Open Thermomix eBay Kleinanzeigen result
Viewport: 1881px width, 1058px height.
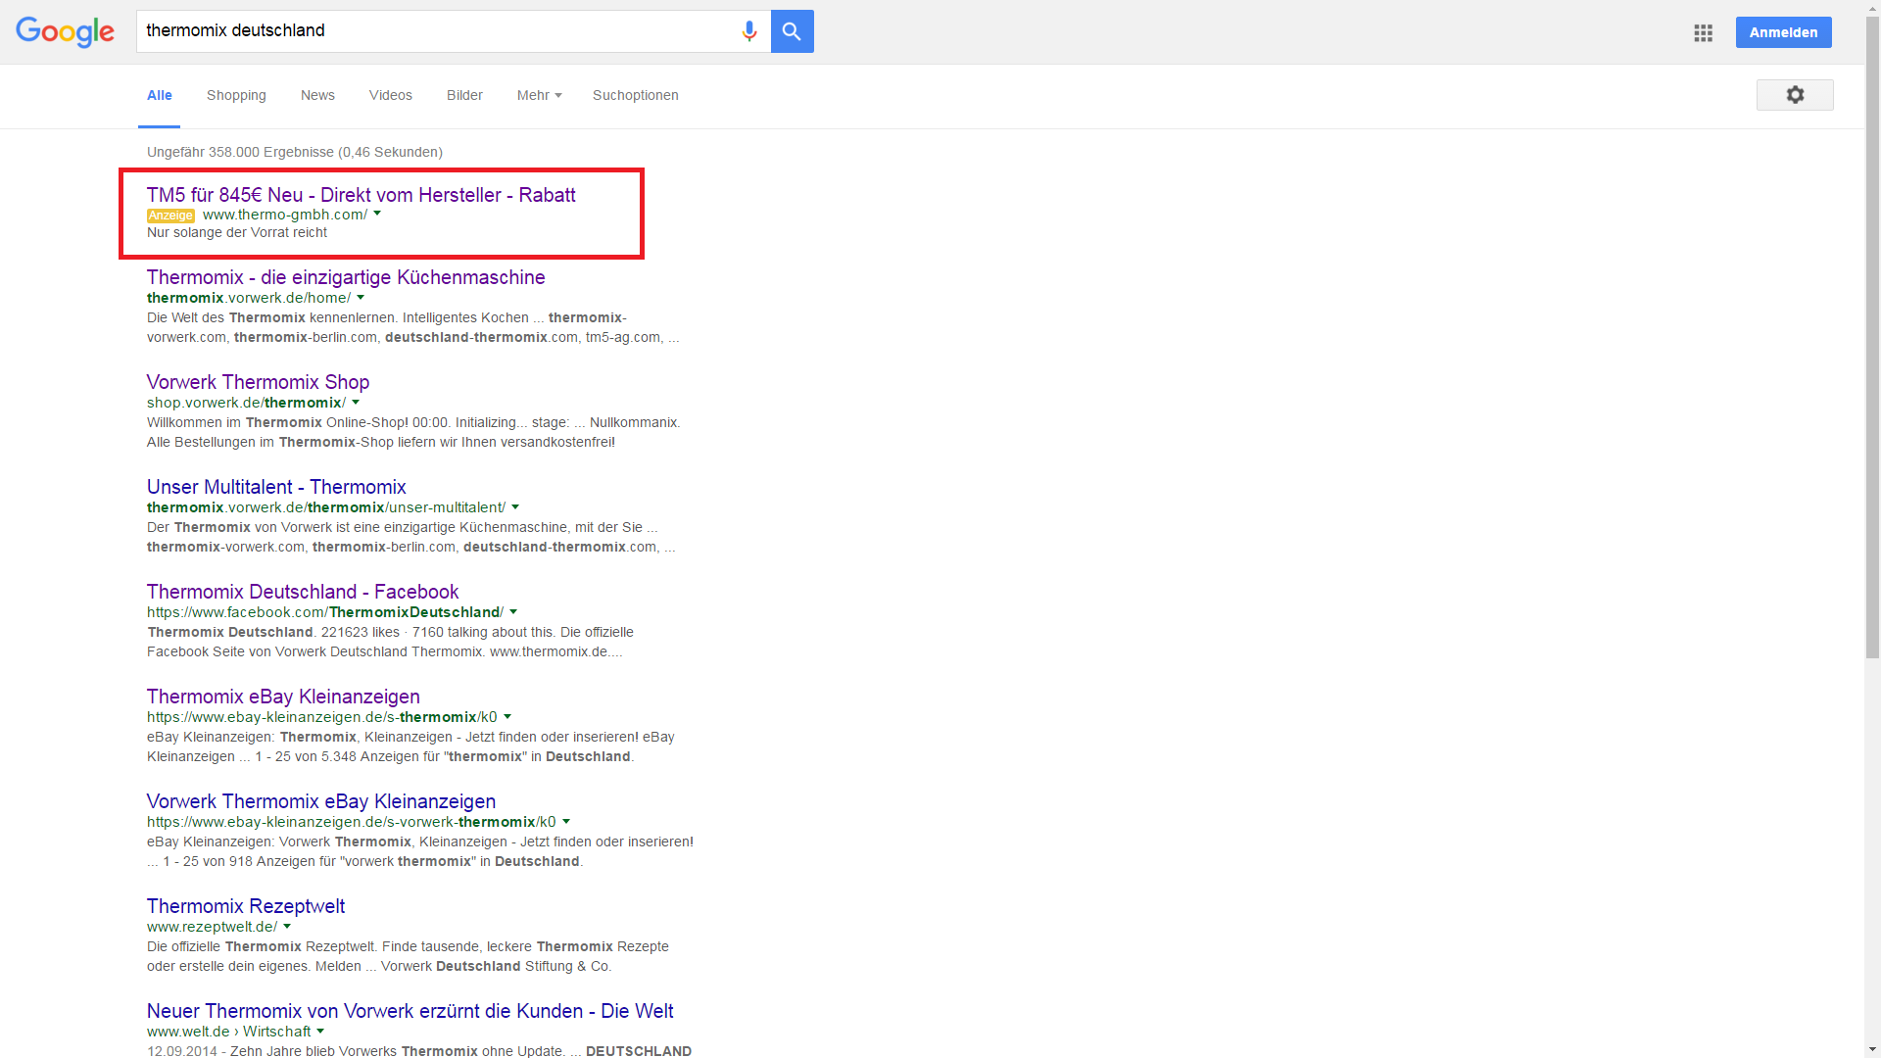(x=283, y=697)
